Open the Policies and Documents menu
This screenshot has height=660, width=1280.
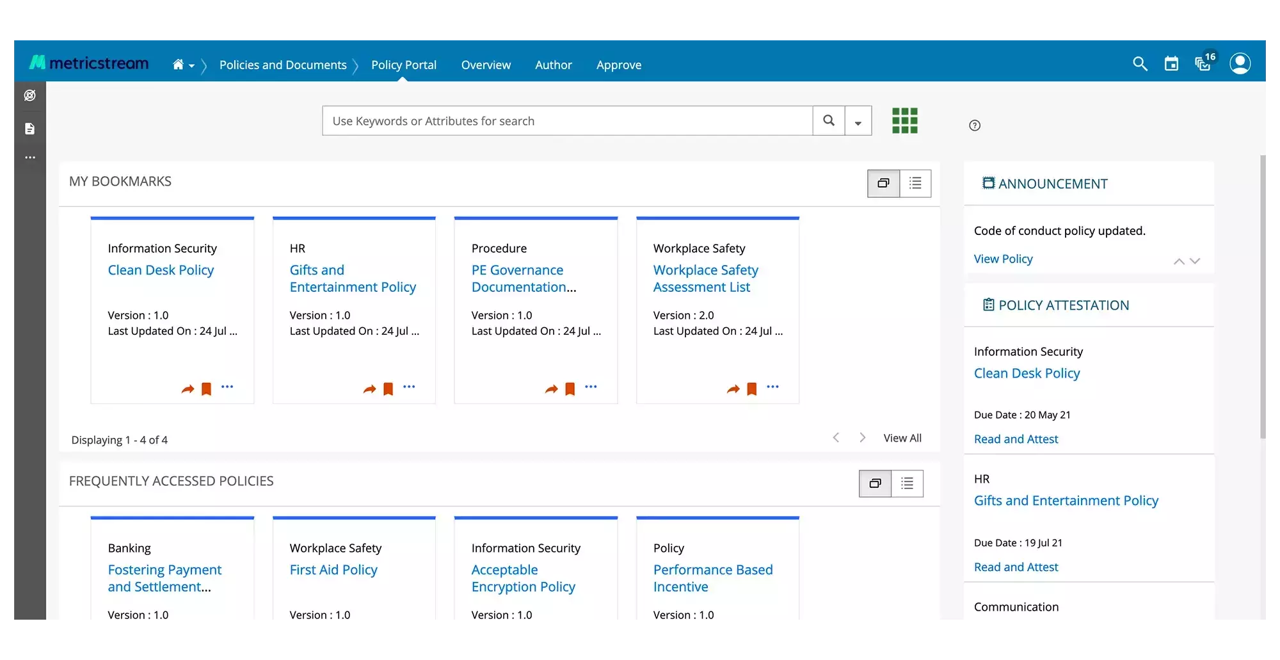point(283,65)
